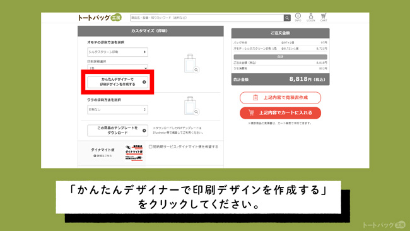Click the ご注文金額（税込） row
410x231 pixels.
pos(280,62)
